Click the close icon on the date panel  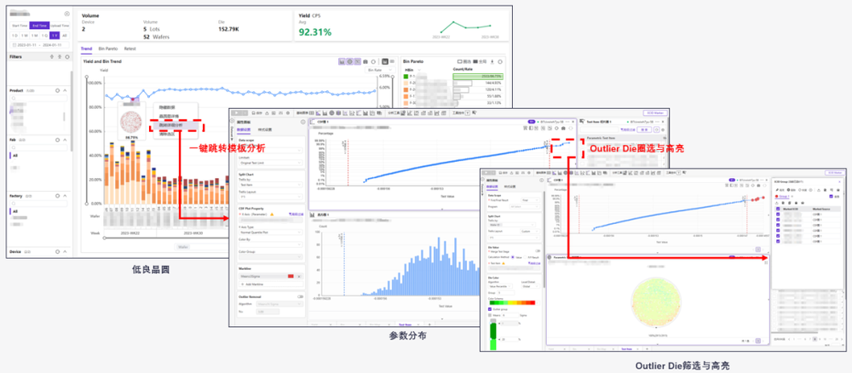coord(66,14)
